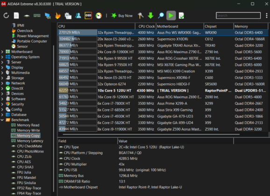This screenshot has width=270, height=196.
Task: Sort by the Motherboard column header
Action: point(180,26)
